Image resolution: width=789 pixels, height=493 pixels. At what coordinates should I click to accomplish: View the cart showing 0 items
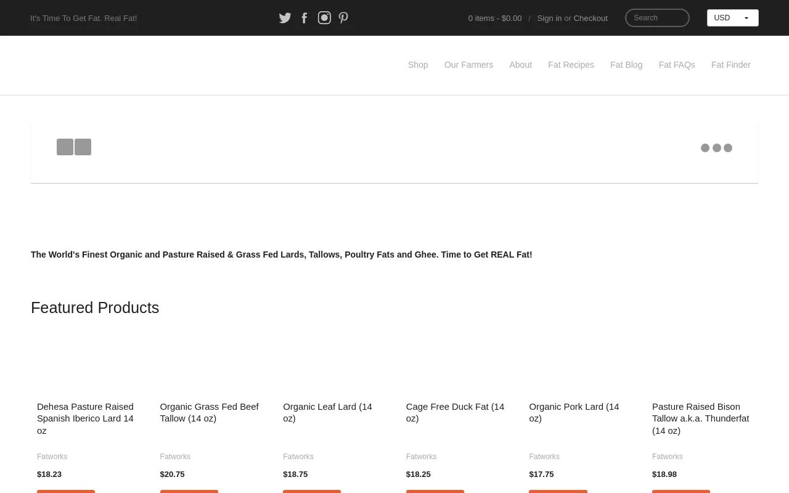click(494, 18)
